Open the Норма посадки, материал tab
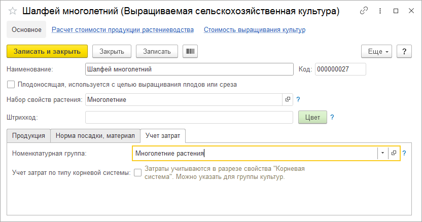422x222 pixels. tap(95, 136)
